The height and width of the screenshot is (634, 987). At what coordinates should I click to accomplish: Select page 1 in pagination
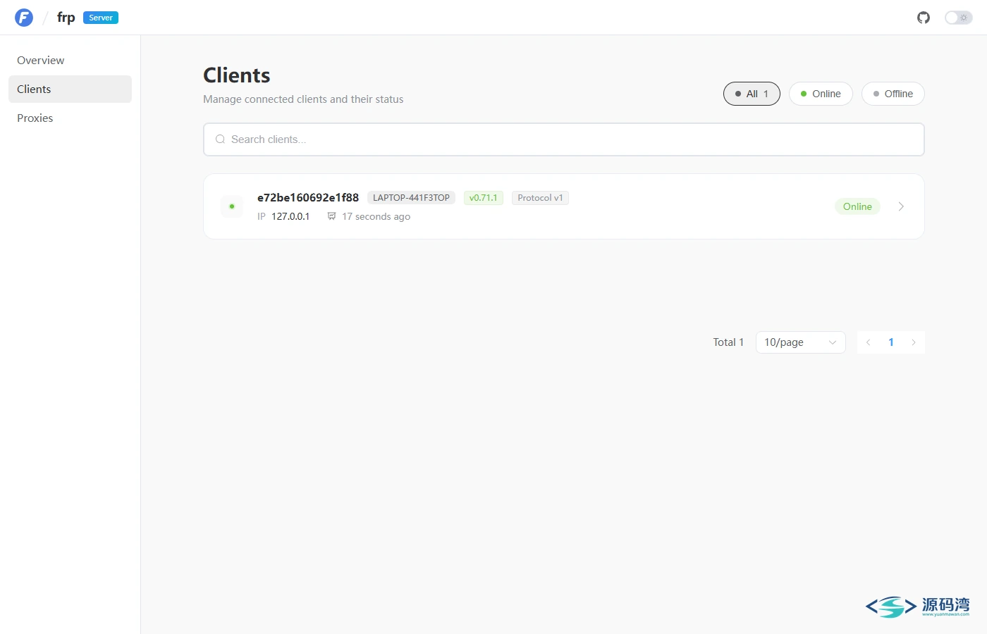click(891, 342)
